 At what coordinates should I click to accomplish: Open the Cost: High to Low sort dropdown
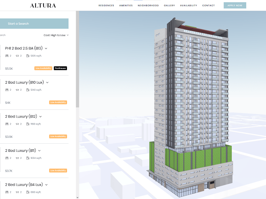56,35
